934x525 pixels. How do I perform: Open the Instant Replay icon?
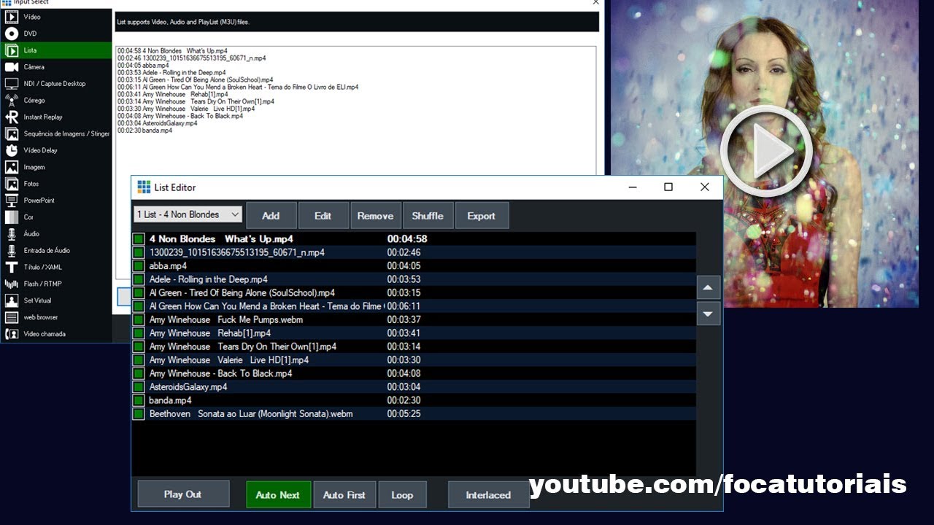(x=12, y=117)
